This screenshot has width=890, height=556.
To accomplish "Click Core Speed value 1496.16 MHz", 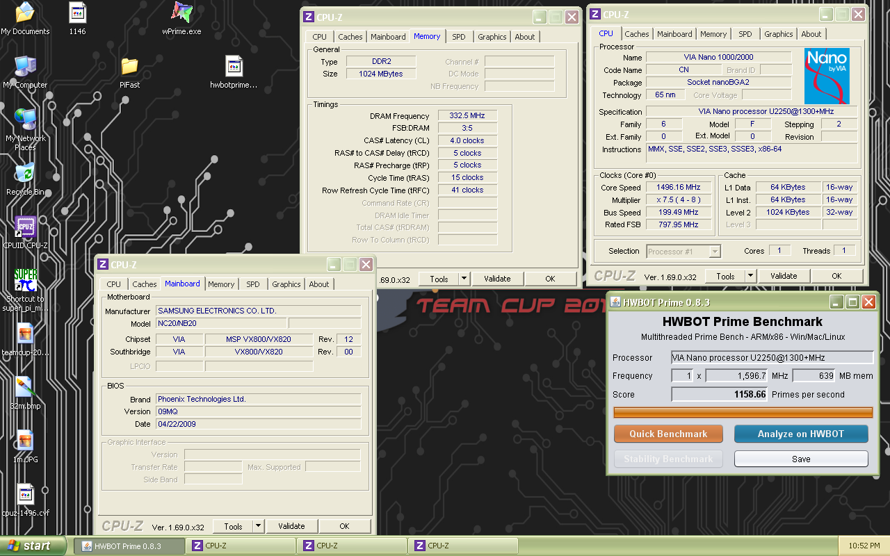I will (x=679, y=188).
